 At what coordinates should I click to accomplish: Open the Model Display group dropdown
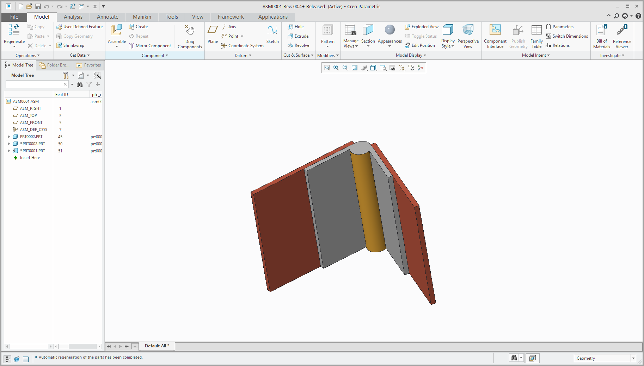(x=411, y=55)
